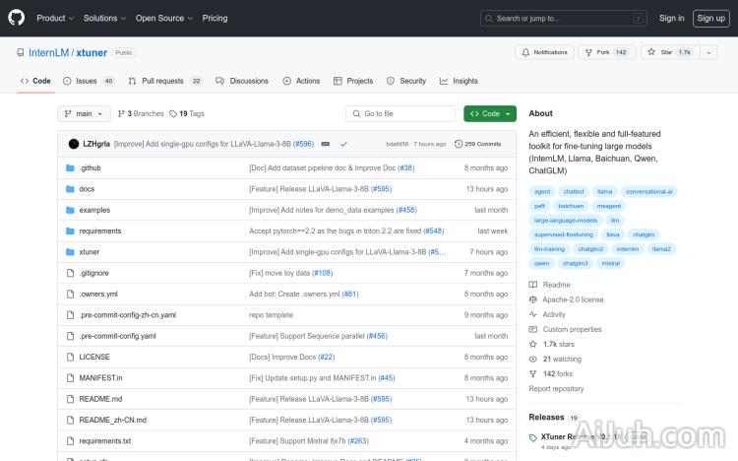Click the LZHgrla author avatar
This screenshot has height=461, width=738.
click(74, 144)
